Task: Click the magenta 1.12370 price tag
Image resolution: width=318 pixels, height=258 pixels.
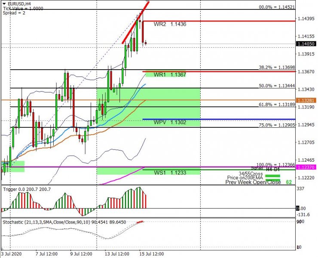Action: (306, 167)
